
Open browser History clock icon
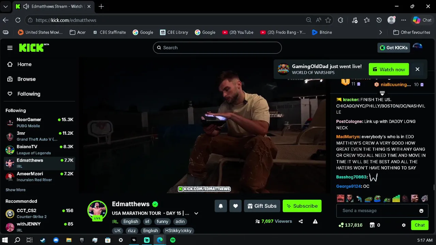379,20
